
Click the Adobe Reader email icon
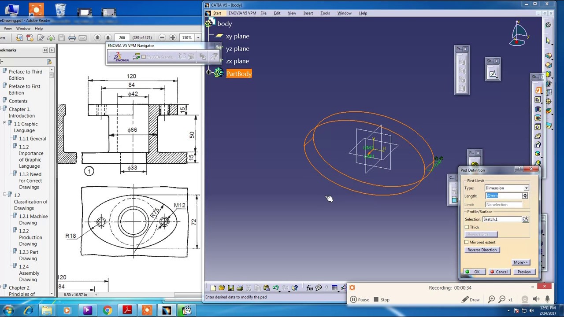(82, 38)
